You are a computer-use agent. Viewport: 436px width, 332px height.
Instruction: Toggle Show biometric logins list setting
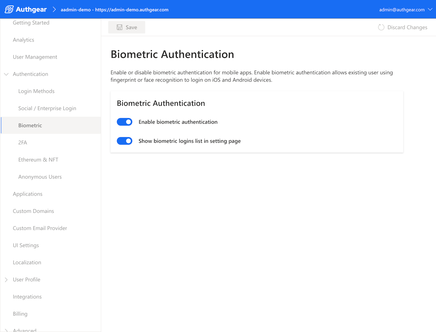click(125, 141)
